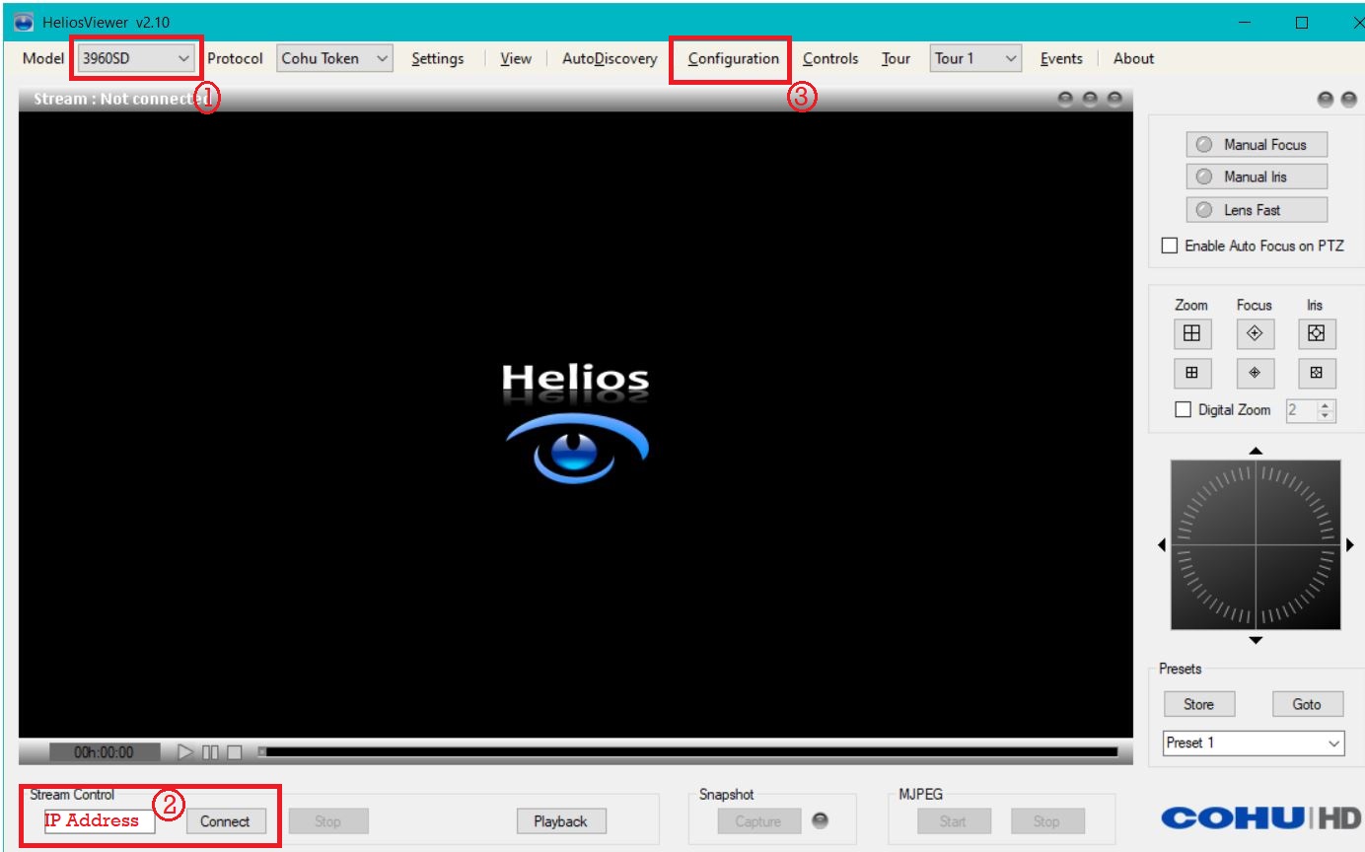Image resolution: width=1365 pixels, height=852 pixels.
Task: Open the Preset 1 selection dropdown
Action: pos(1253,743)
